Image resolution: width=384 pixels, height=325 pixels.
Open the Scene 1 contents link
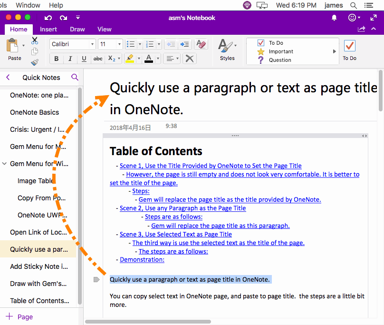tap(211, 166)
